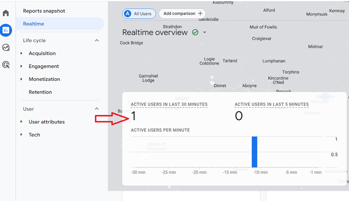Click Kincardine O'Neil on the map
The height and width of the screenshot is (201, 349).
(x=278, y=80)
